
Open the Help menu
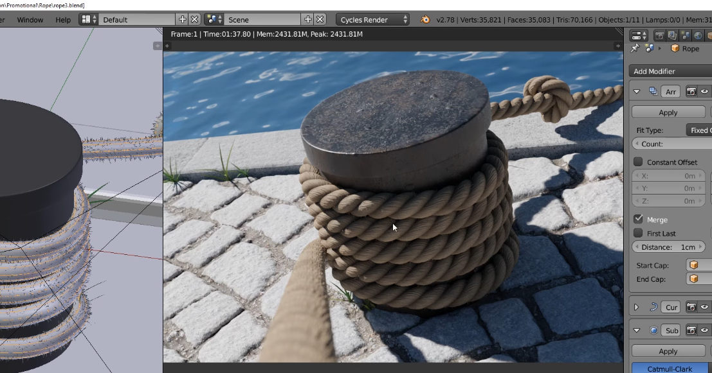click(x=62, y=19)
